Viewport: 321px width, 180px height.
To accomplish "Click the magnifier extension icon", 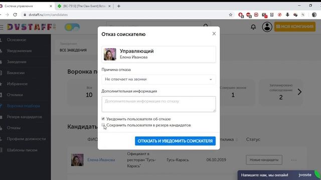I will tap(303, 14).
